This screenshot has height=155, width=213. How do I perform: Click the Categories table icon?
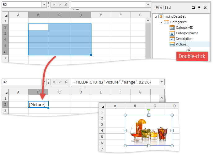click(x=166, y=22)
